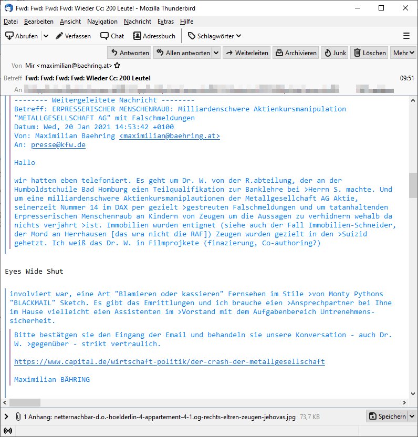This screenshot has height=437, width=418.
Task: Open the Extras menu
Action: pyautogui.click(x=165, y=21)
